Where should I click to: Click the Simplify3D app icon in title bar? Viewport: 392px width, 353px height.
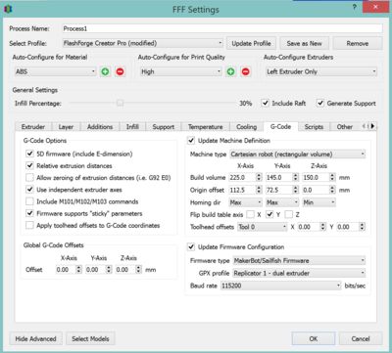(9, 9)
